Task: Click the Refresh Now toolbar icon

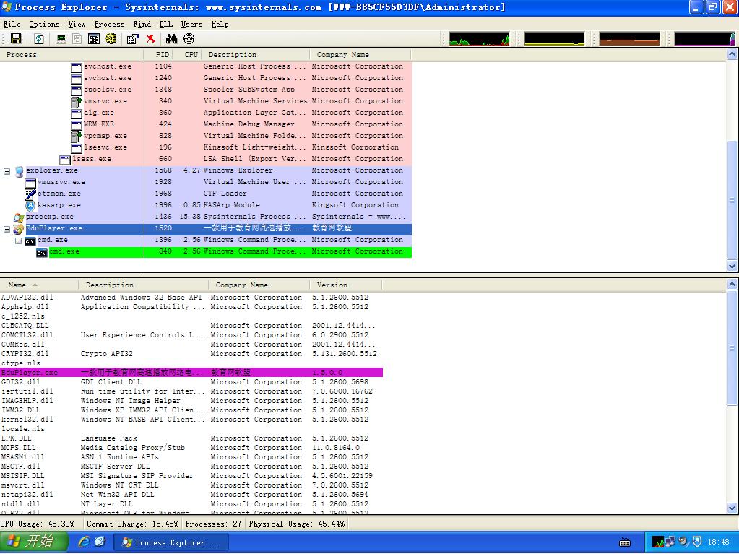Action: pos(39,39)
